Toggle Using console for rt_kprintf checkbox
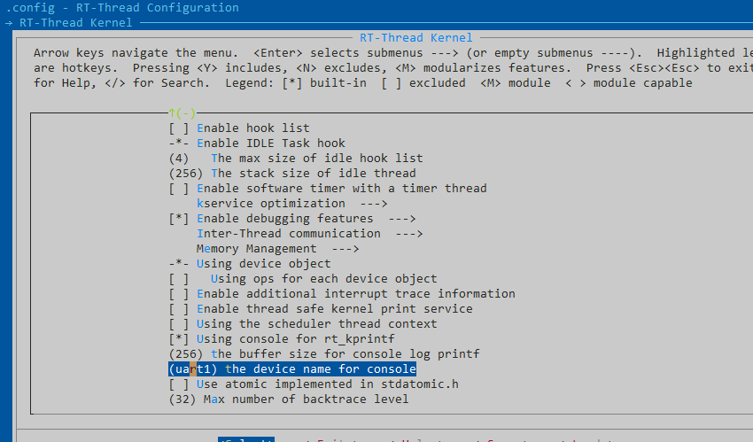 (179, 339)
